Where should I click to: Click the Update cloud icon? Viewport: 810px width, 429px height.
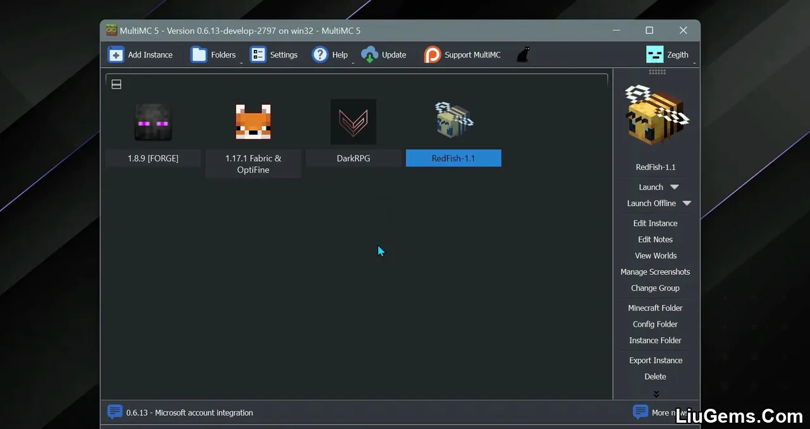point(370,55)
